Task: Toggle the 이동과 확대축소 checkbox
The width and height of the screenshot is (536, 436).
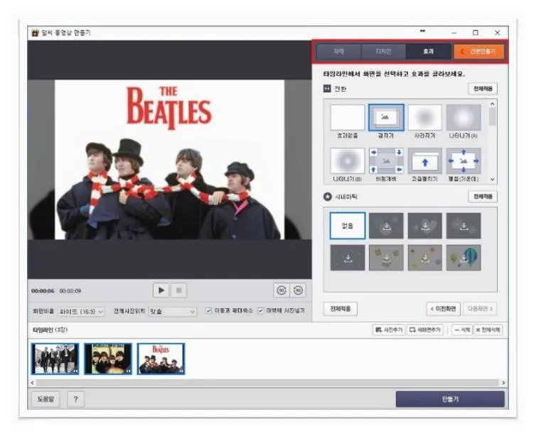Action: click(x=208, y=310)
